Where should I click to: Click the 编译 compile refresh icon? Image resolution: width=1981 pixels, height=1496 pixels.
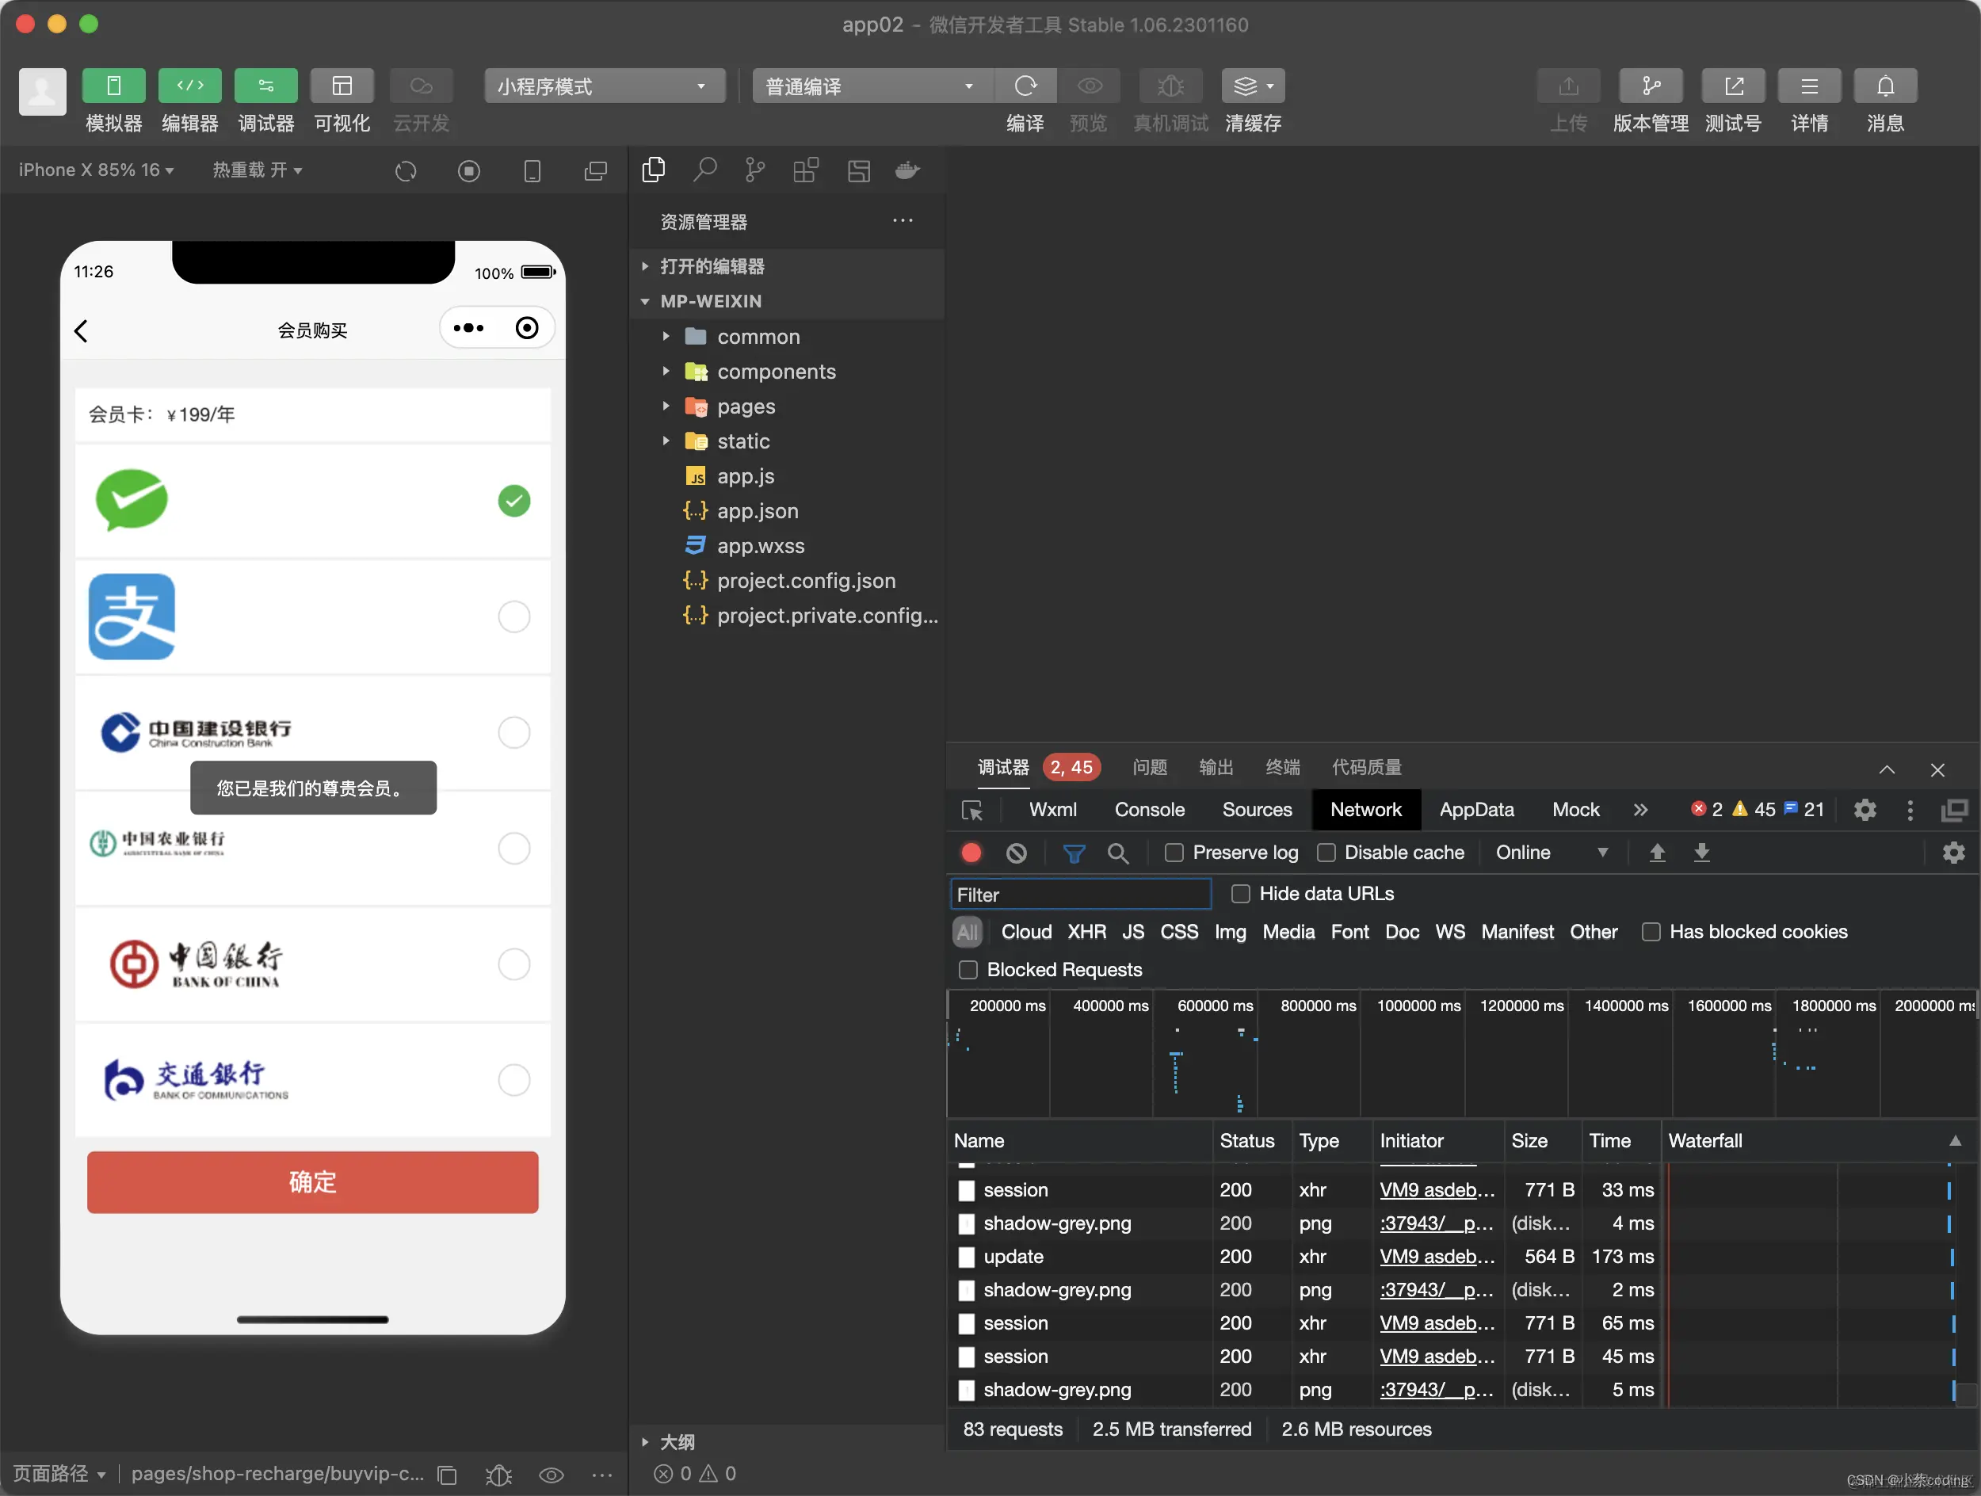(x=1025, y=86)
